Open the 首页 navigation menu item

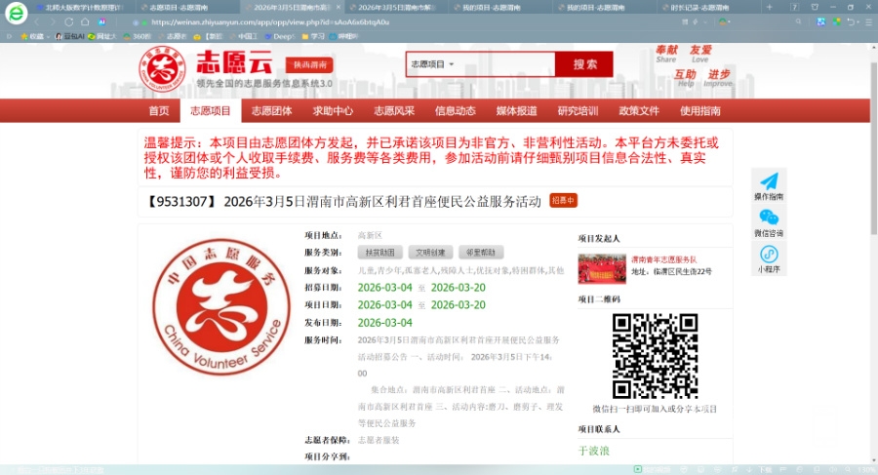(159, 111)
